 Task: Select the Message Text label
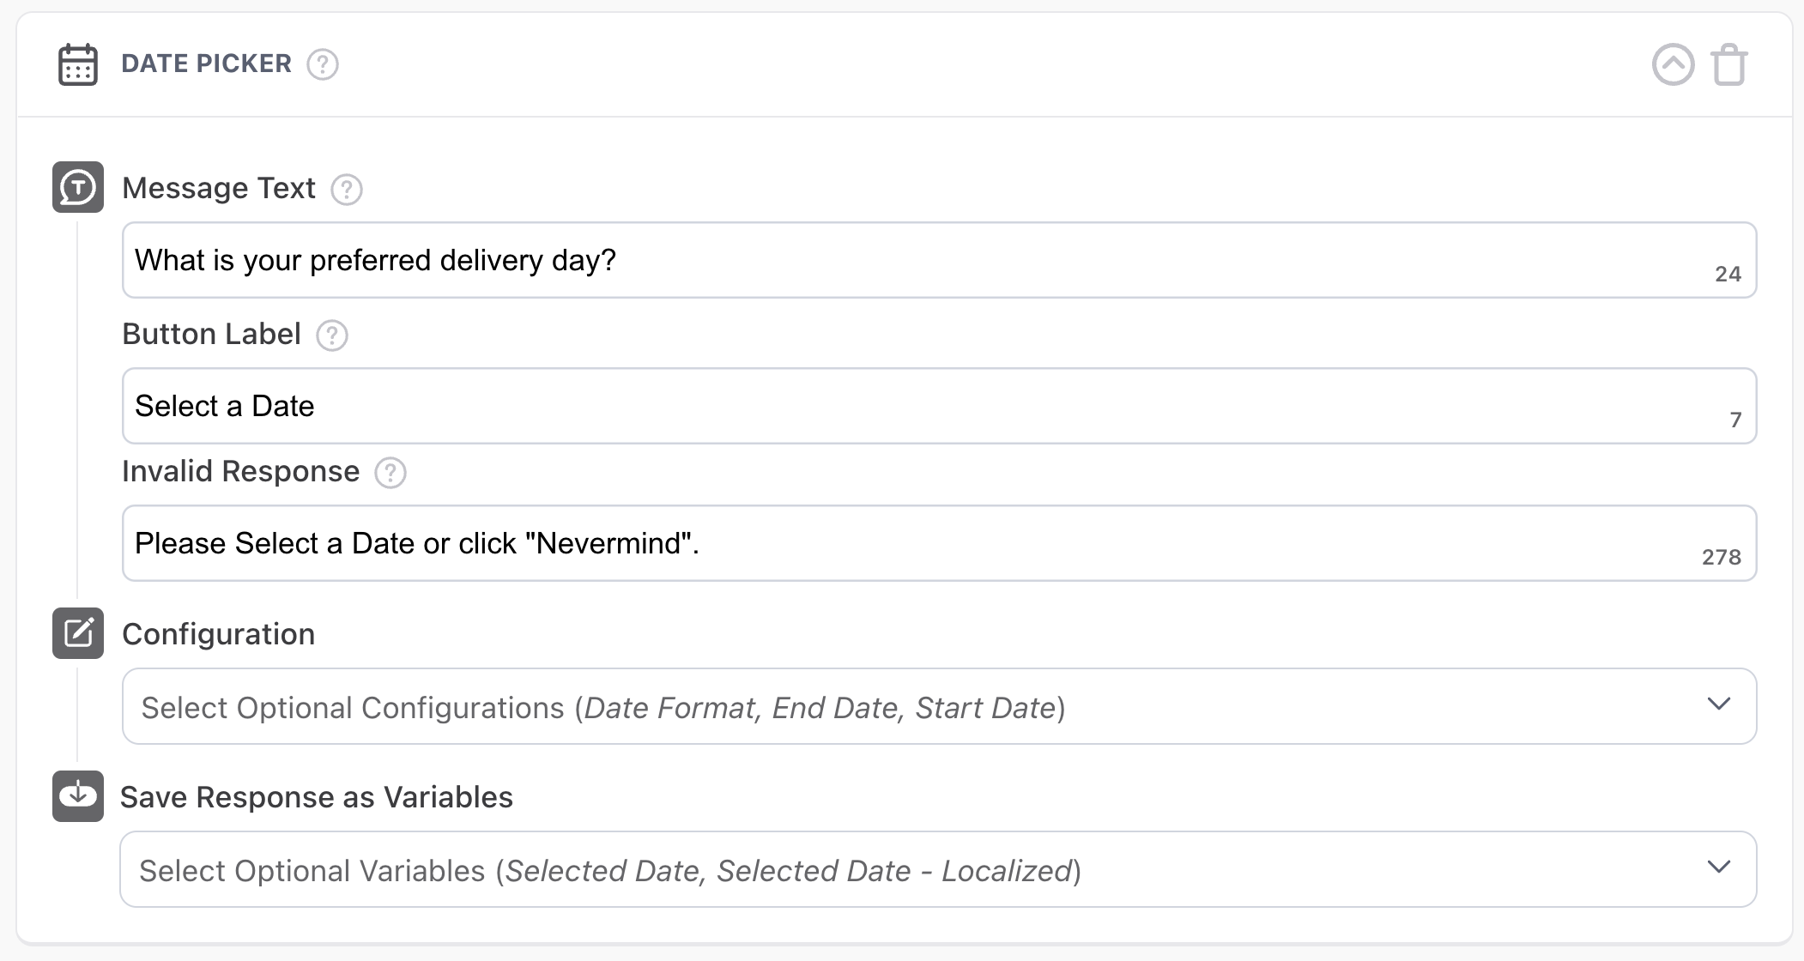click(219, 188)
